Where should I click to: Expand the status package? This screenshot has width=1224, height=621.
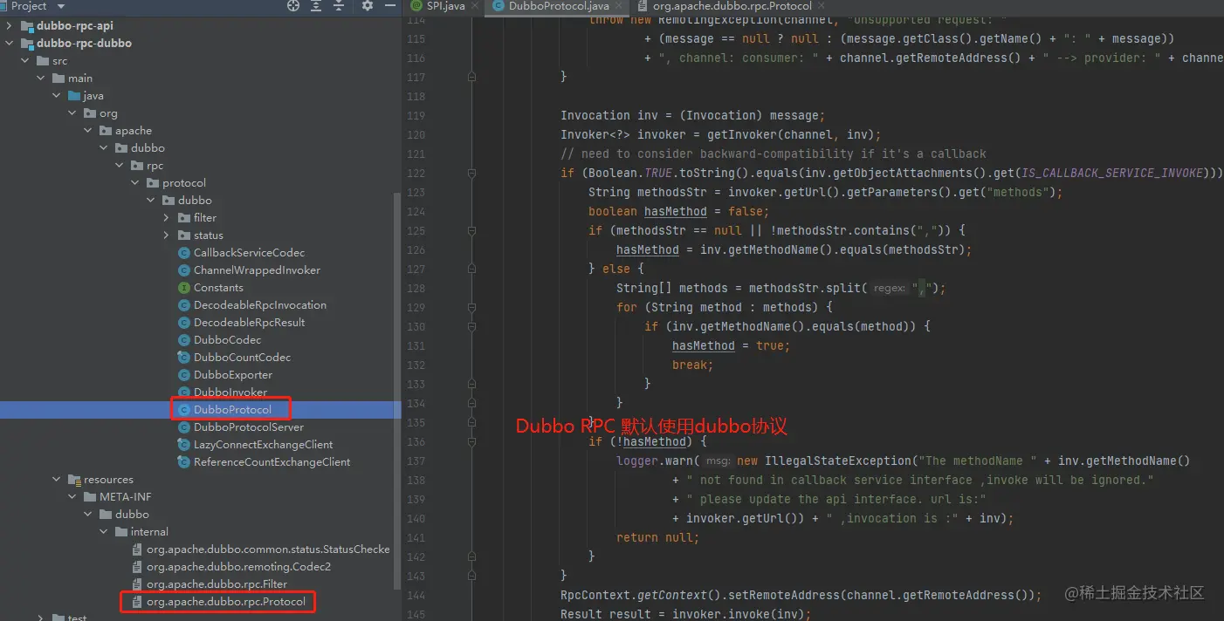[x=167, y=235]
